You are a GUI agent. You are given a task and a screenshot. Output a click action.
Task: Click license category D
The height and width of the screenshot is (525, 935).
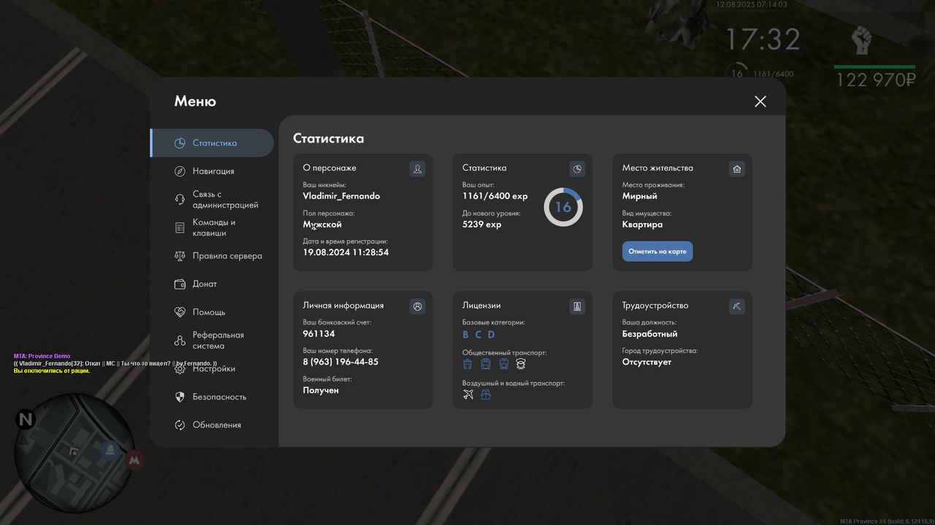(x=492, y=335)
